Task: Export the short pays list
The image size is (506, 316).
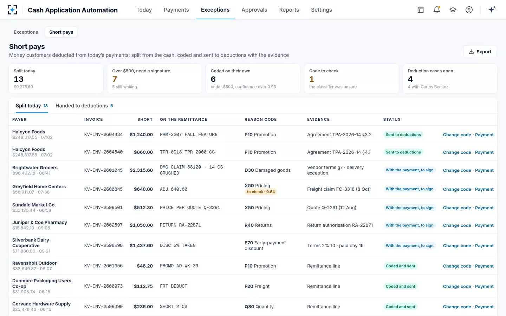Action: (x=480, y=52)
